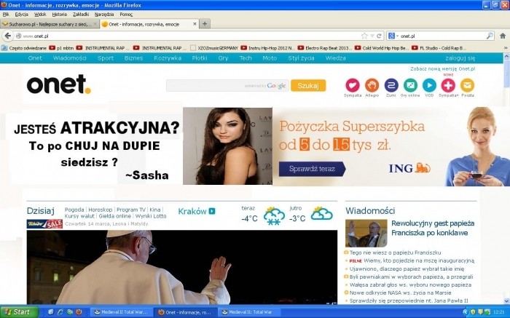
Task: Switch to the Sucharovo.pl tab
Action: coord(47,23)
